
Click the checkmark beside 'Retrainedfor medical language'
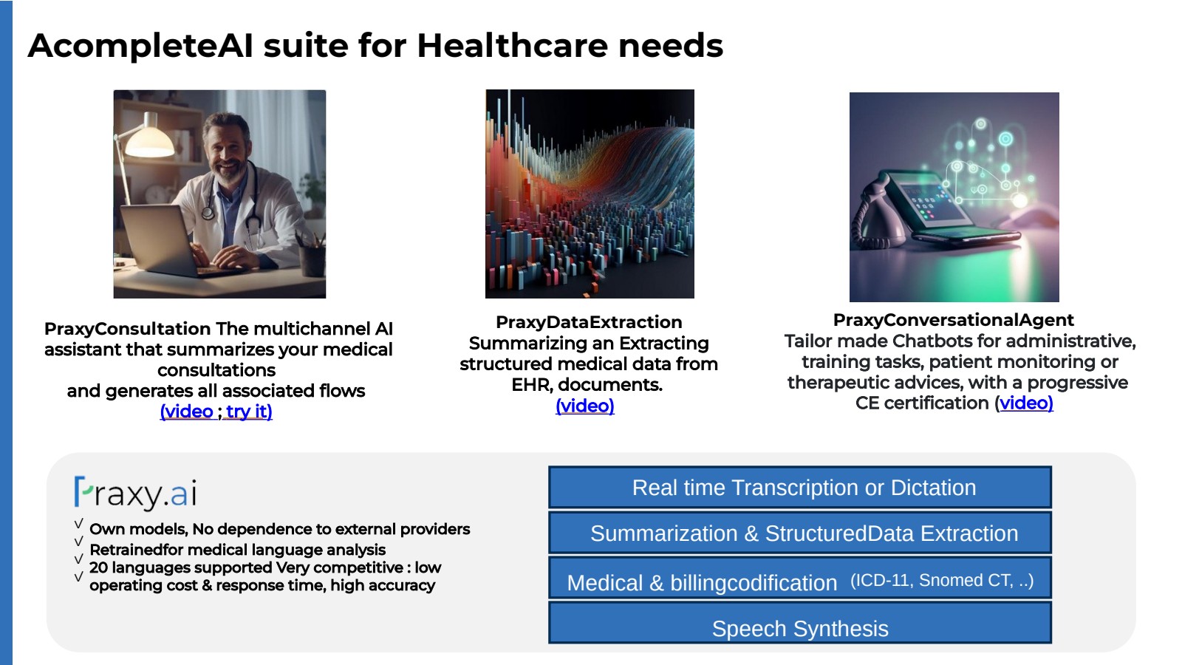coord(78,542)
